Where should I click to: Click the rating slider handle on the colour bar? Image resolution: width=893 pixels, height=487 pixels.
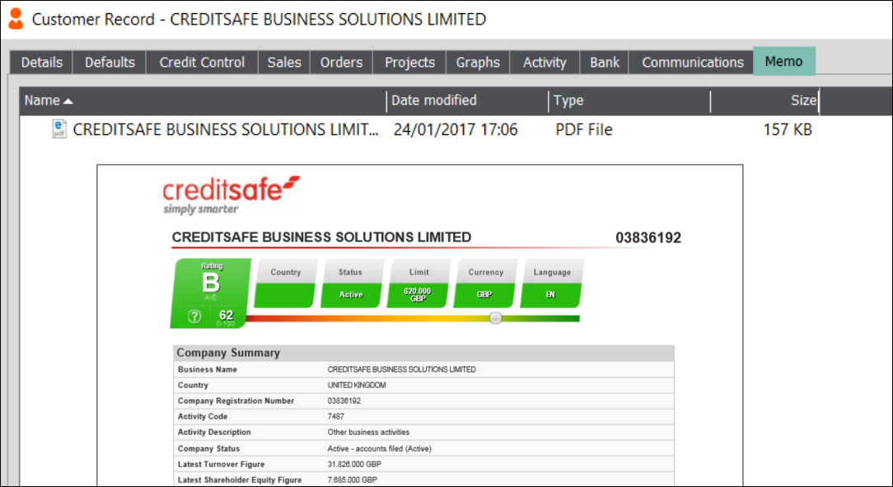coord(495,318)
